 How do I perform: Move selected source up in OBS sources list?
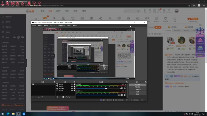tap(66, 97)
